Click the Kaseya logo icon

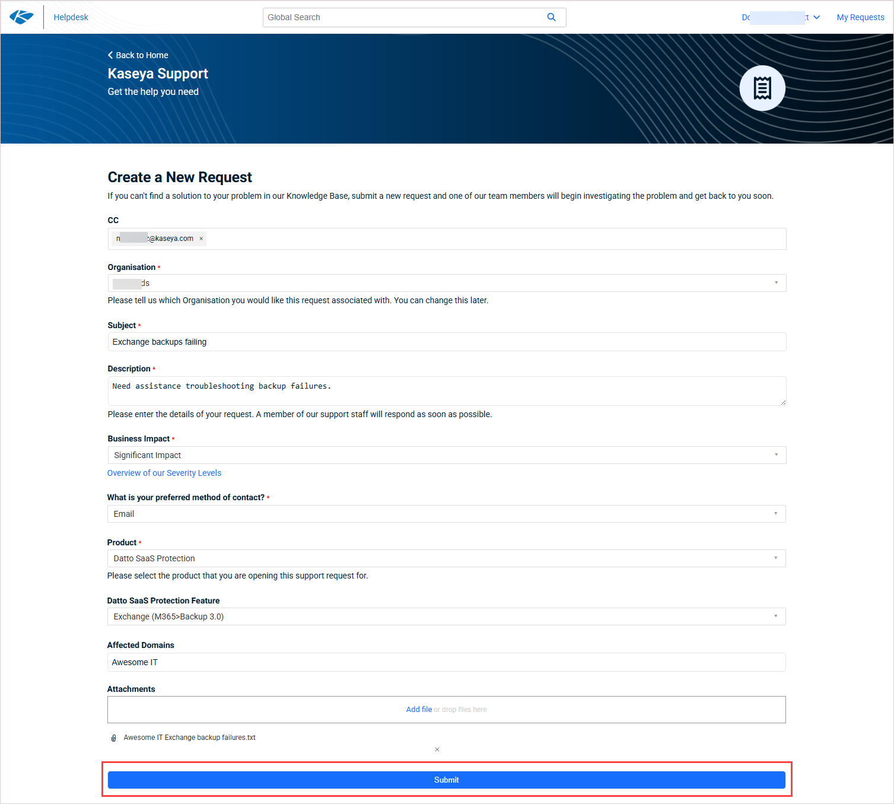click(21, 17)
